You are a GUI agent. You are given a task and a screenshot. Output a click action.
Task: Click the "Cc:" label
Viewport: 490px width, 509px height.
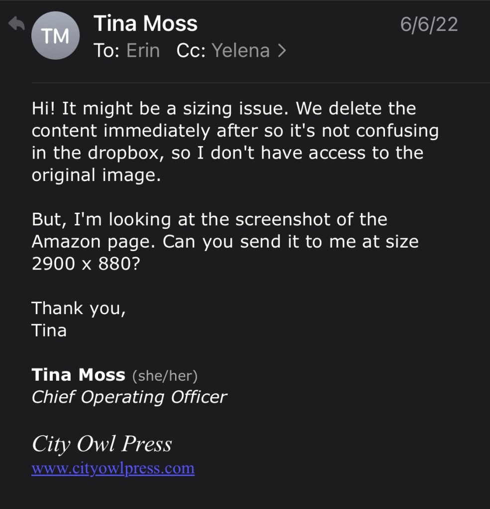point(191,50)
